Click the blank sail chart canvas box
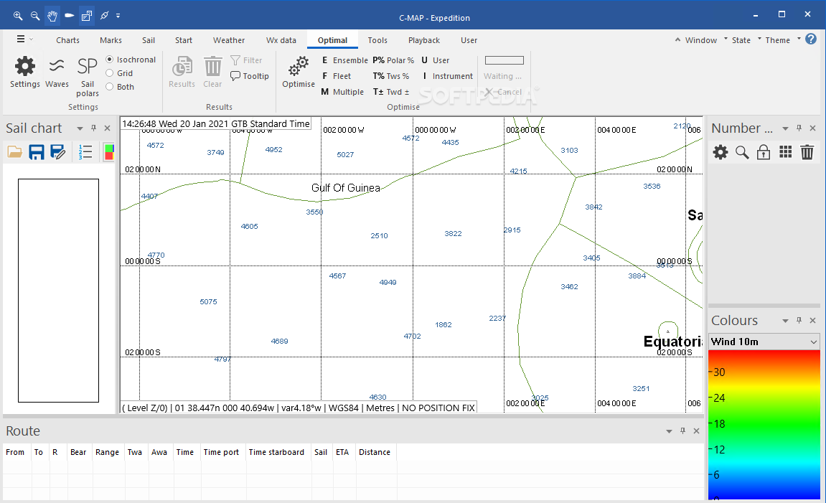Screen dimensions: 826x503 click(58, 291)
